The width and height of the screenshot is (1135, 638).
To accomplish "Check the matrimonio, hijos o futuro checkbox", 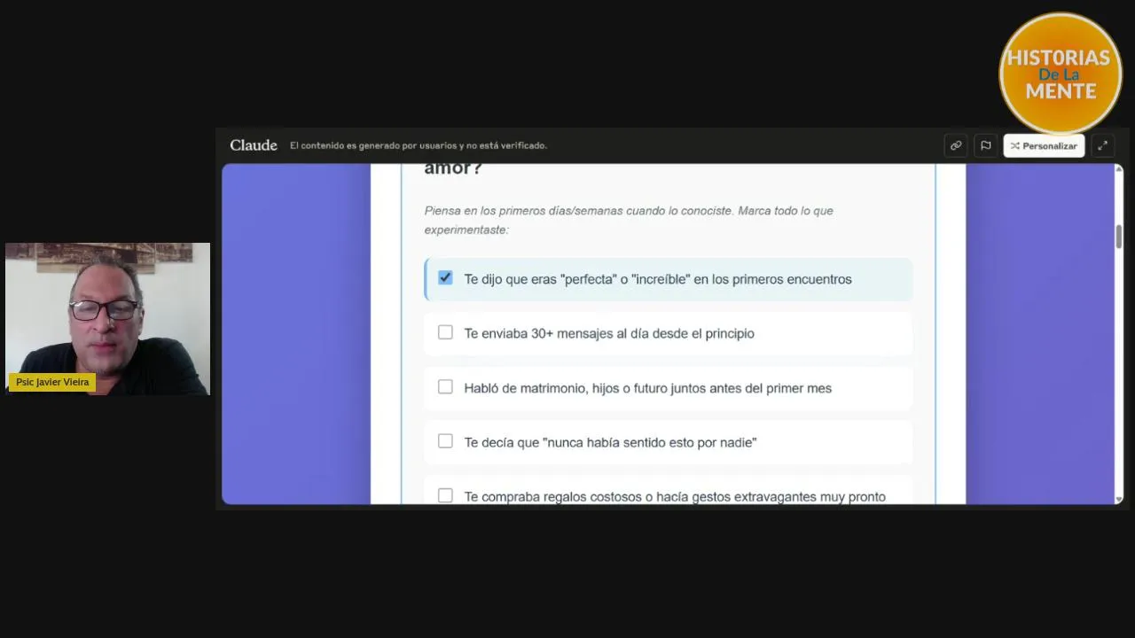I will (445, 387).
